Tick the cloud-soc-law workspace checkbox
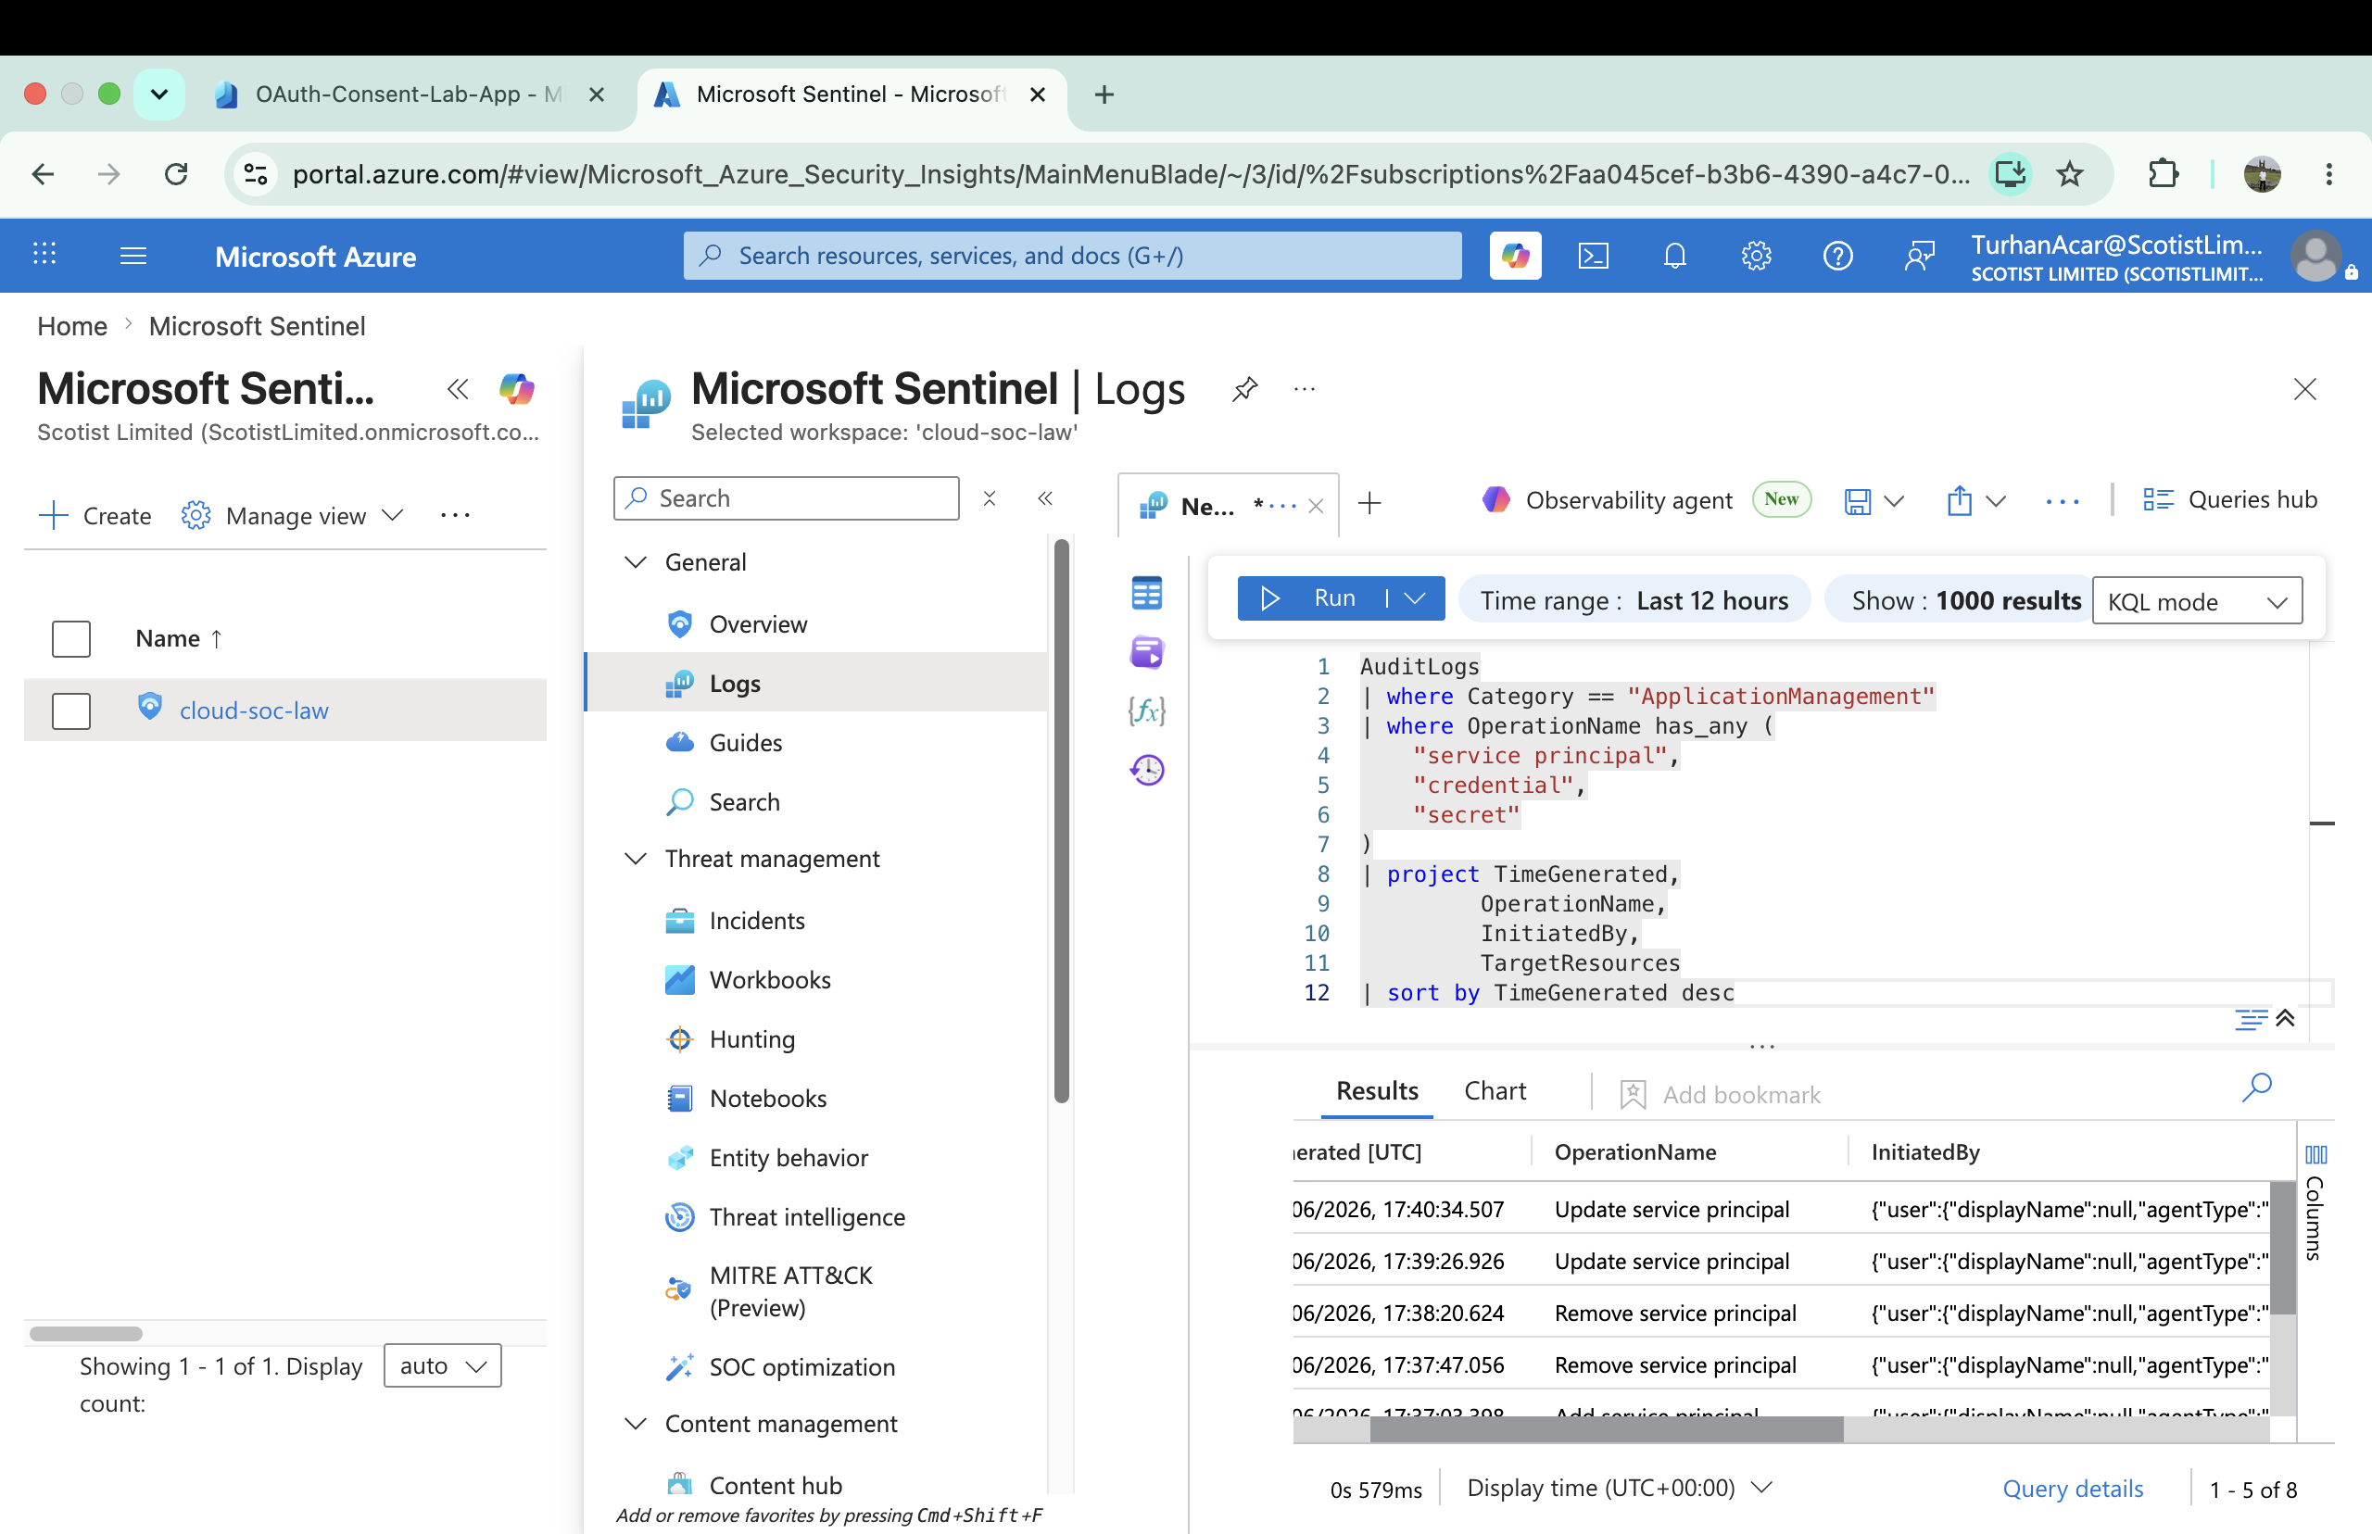The image size is (2372, 1534). click(x=70, y=710)
